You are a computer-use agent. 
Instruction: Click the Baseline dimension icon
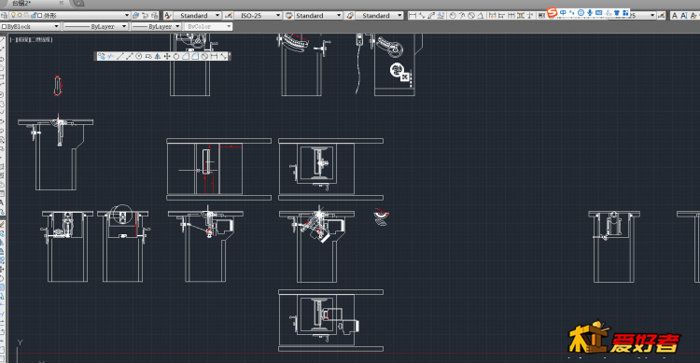[501, 16]
